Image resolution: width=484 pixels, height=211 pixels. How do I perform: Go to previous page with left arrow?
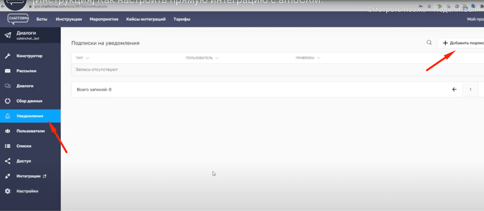(x=454, y=89)
